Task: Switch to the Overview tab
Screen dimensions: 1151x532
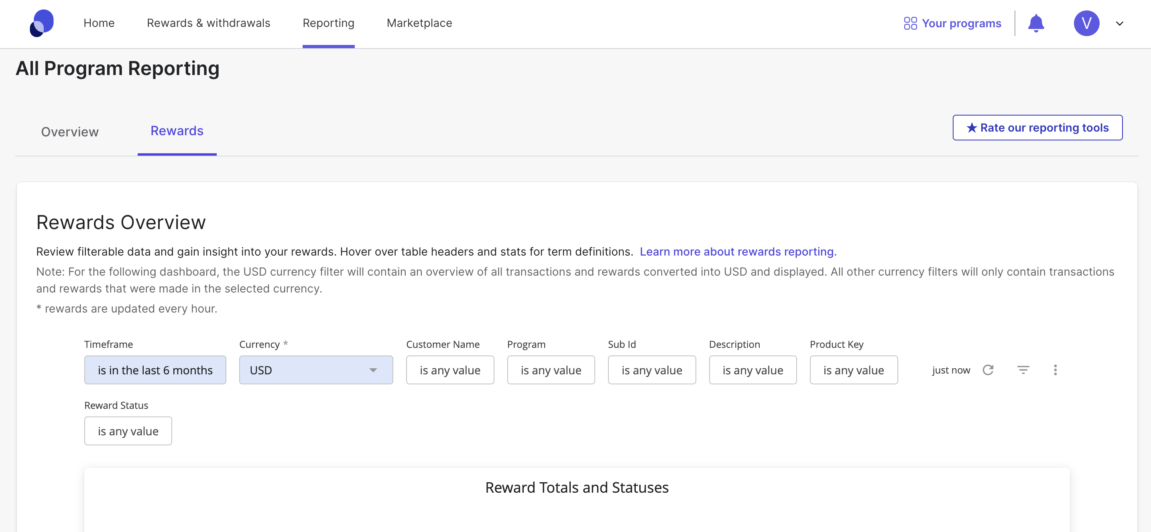Action: (70, 132)
